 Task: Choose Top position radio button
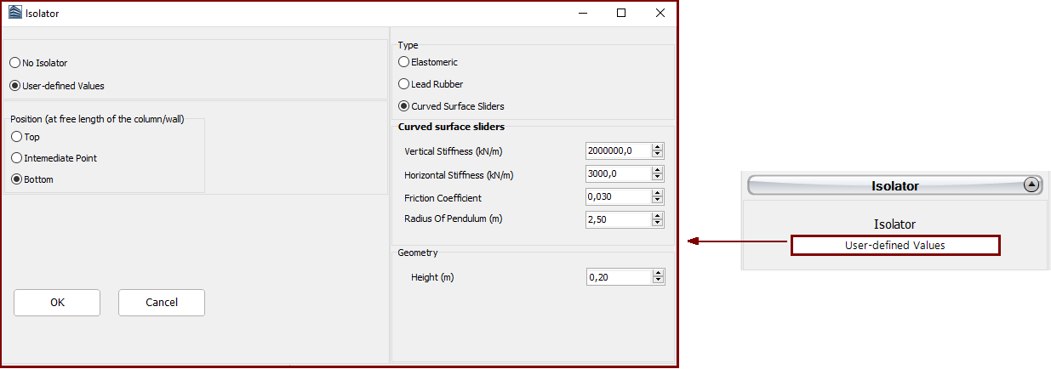[17, 137]
